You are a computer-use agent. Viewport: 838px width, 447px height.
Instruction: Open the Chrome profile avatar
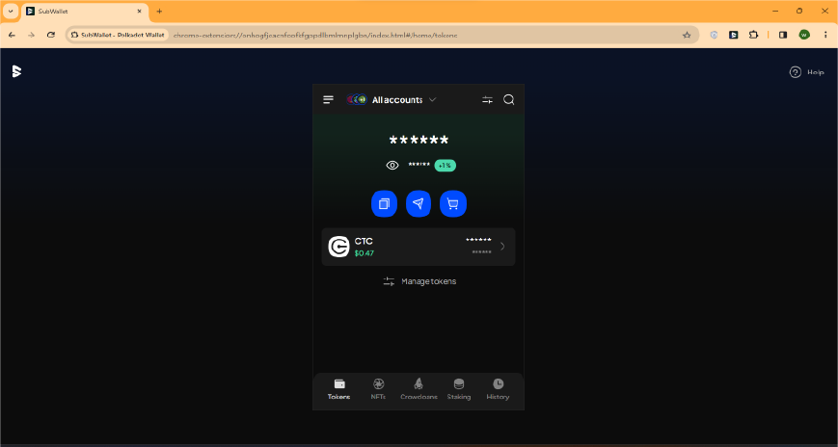[x=804, y=35]
